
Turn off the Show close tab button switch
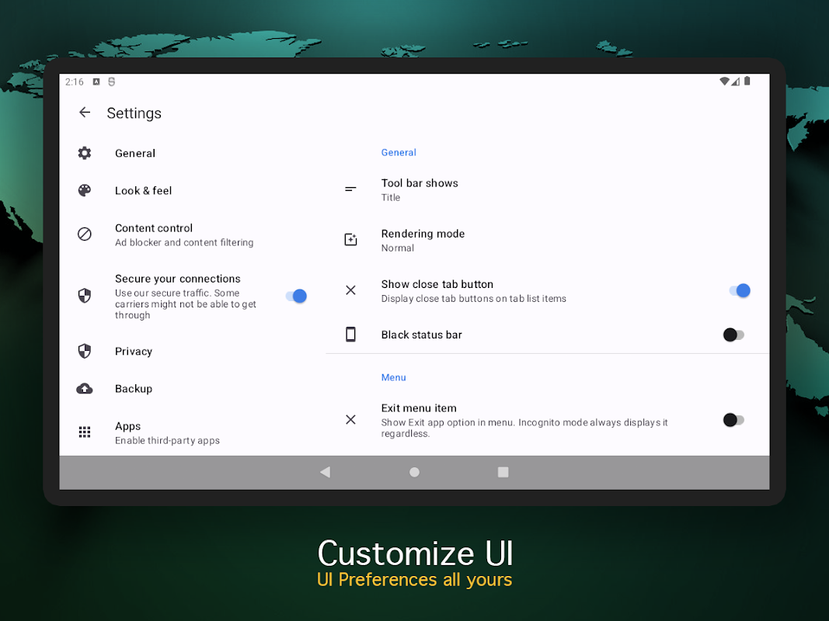pos(739,290)
